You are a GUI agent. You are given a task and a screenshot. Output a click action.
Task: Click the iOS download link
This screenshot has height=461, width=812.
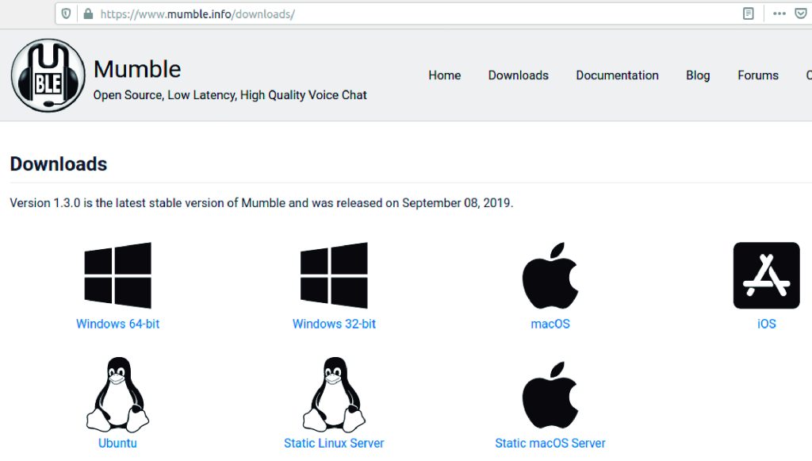click(x=767, y=325)
